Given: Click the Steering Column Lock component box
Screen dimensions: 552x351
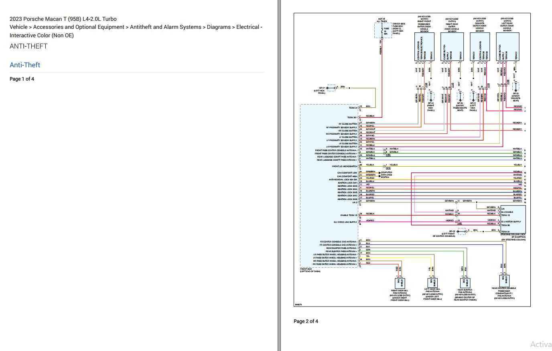Looking at the screenshot, I should [x=513, y=220].
